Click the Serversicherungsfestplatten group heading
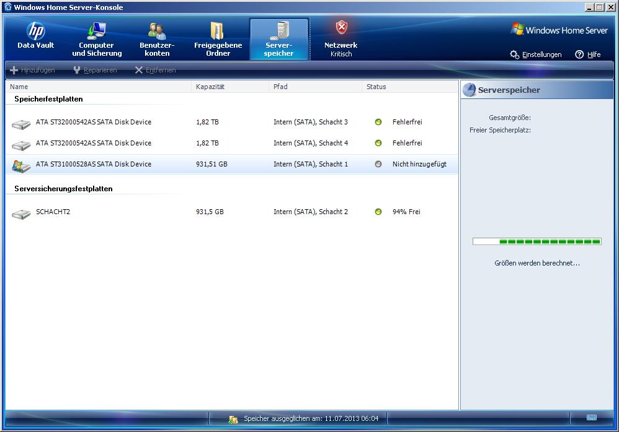The width and height of the screenshot is (619, 432). pos(63,189)
